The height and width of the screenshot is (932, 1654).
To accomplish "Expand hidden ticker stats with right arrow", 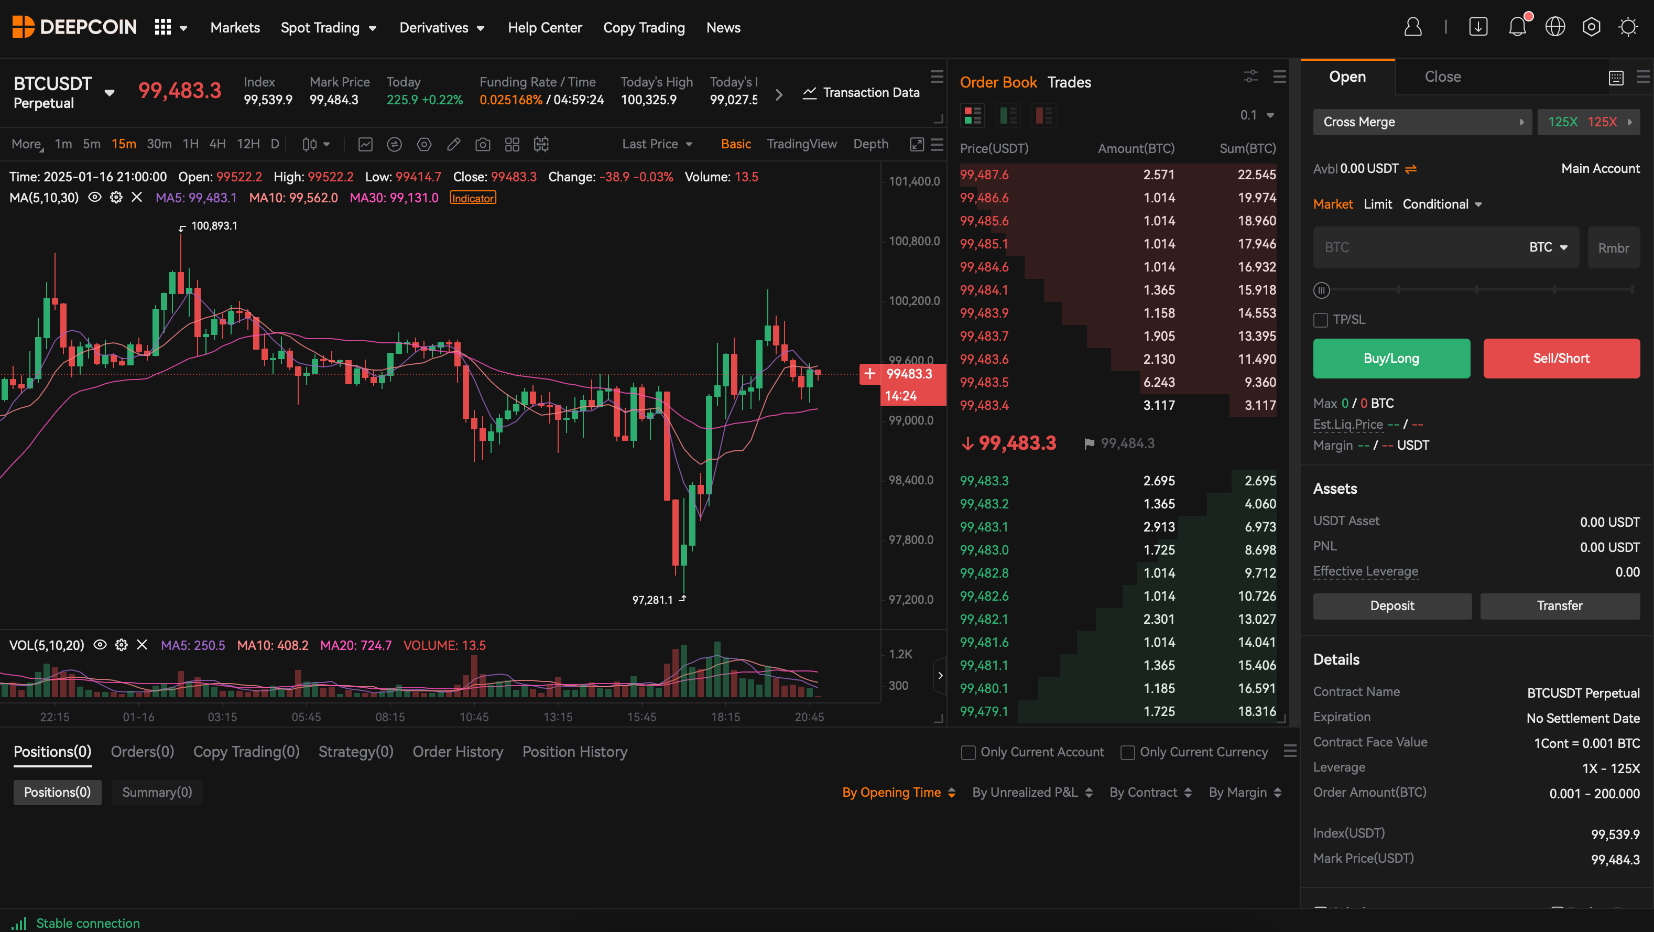I will coord(779,94).
